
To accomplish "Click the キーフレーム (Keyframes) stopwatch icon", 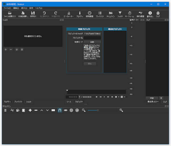I will (x=129, y=13).
